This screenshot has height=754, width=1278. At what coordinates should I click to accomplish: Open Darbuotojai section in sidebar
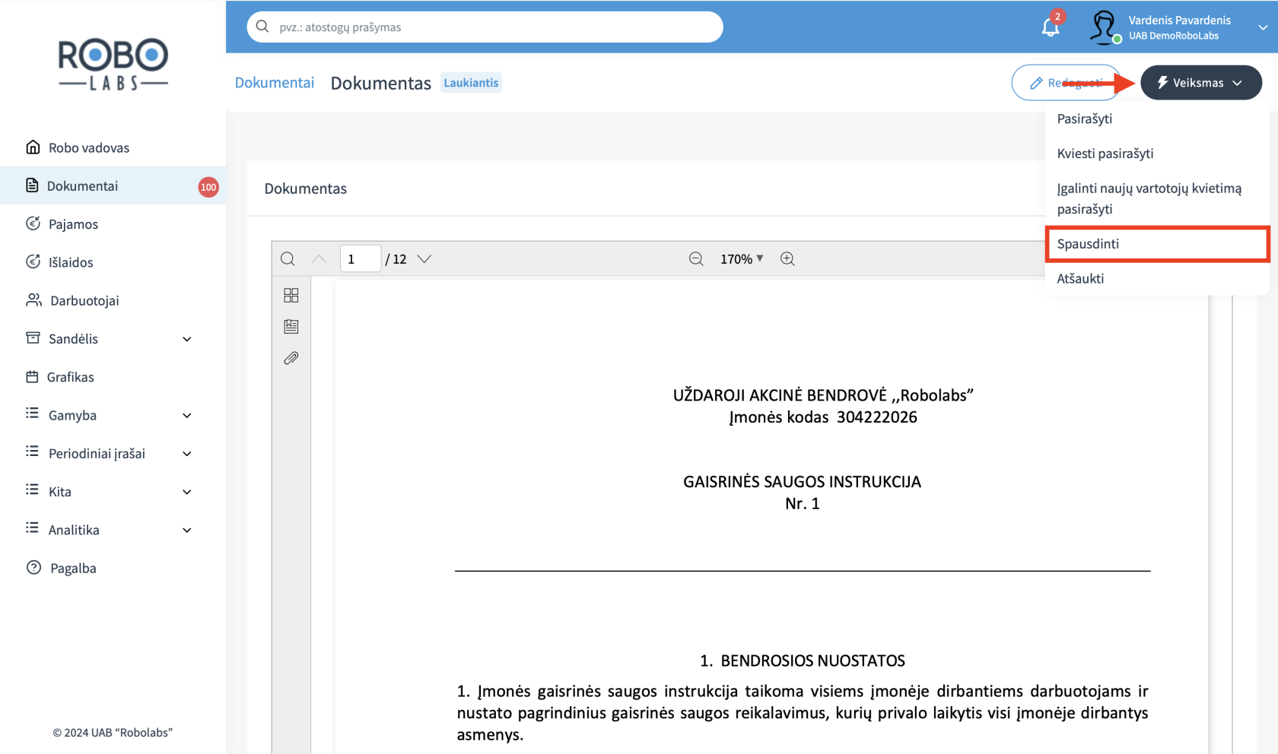click(113, 300)
